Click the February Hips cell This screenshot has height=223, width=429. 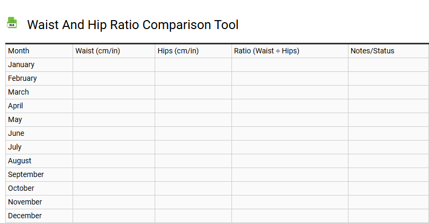(193, 78)
